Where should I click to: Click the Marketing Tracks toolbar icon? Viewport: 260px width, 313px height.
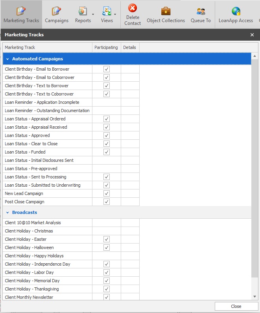[21, 11]
